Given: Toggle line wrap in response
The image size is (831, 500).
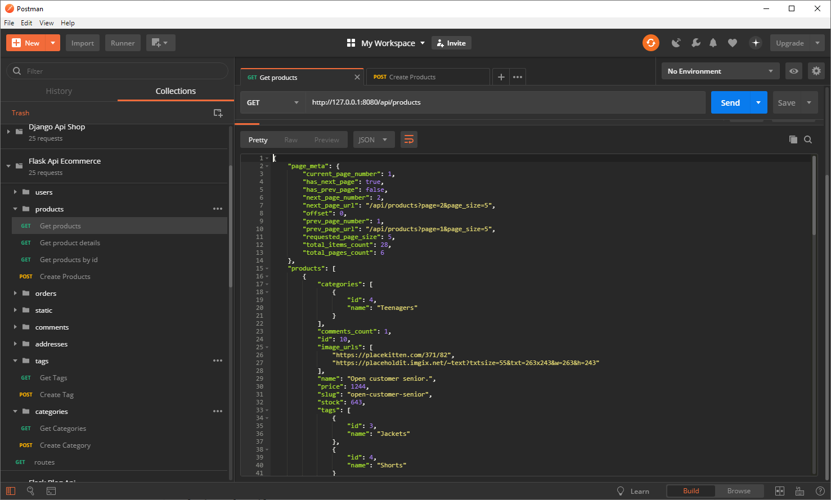Looking at the screenshot, I should 409,139.
